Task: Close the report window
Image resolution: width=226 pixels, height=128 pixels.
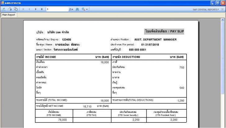Action: point(223,3)
